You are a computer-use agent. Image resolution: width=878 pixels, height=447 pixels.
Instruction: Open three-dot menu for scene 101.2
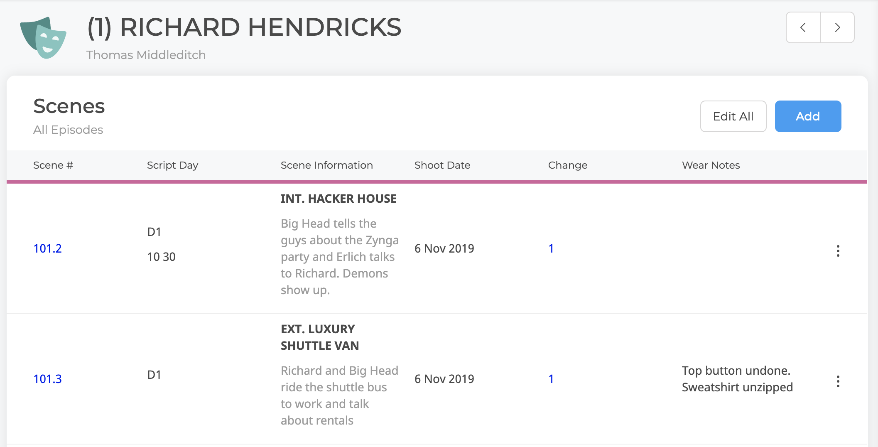tap(838, 251)
